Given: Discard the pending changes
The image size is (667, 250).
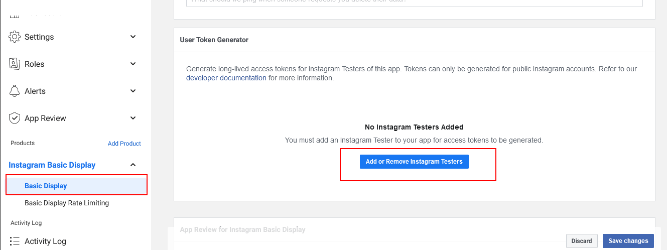Looking at the screenshot, I should tap(582, 241).
